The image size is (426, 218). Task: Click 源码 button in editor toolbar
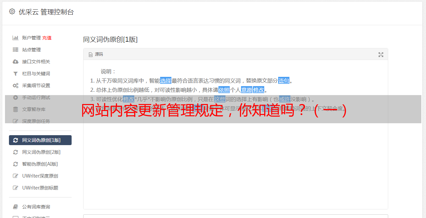96,54
